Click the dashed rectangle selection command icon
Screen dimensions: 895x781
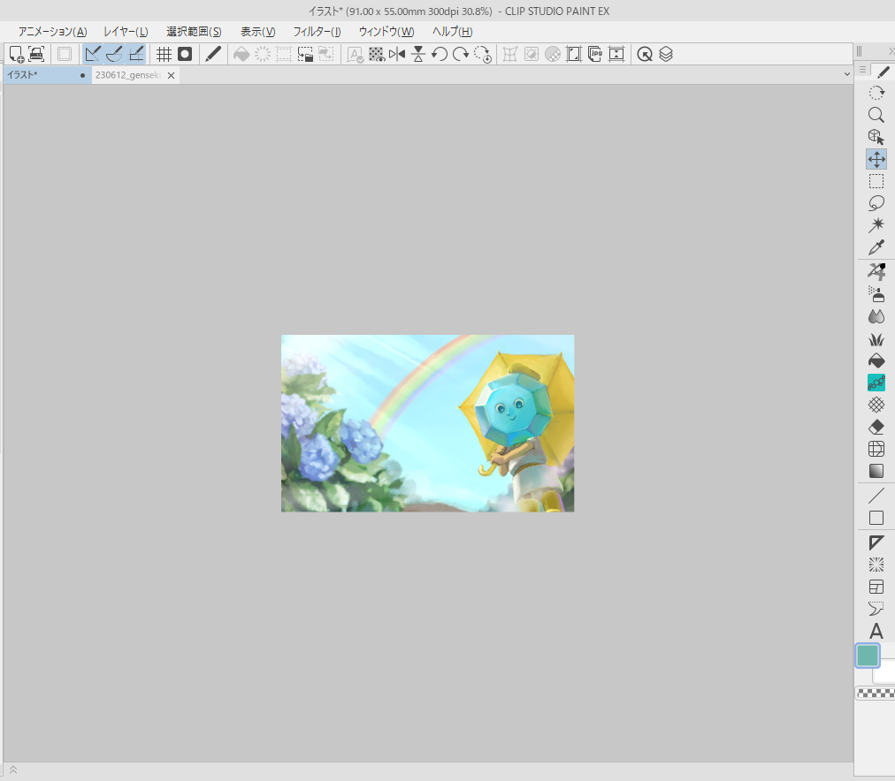(x=284, y=54)
